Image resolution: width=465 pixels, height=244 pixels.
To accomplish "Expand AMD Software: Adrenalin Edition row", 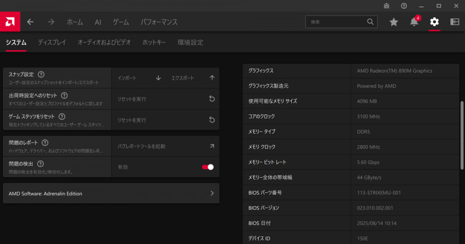I will click(x=111, y=193).
